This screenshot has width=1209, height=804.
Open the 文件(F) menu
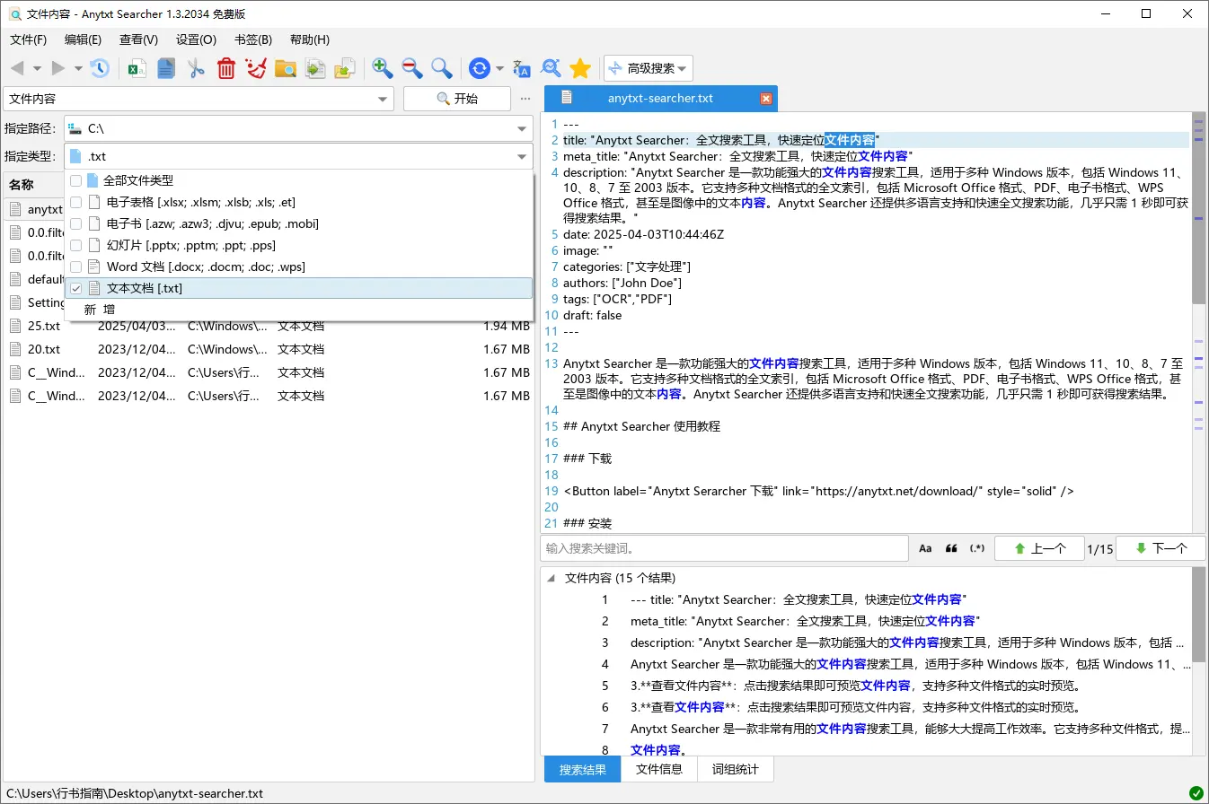[x=28, y=39]
